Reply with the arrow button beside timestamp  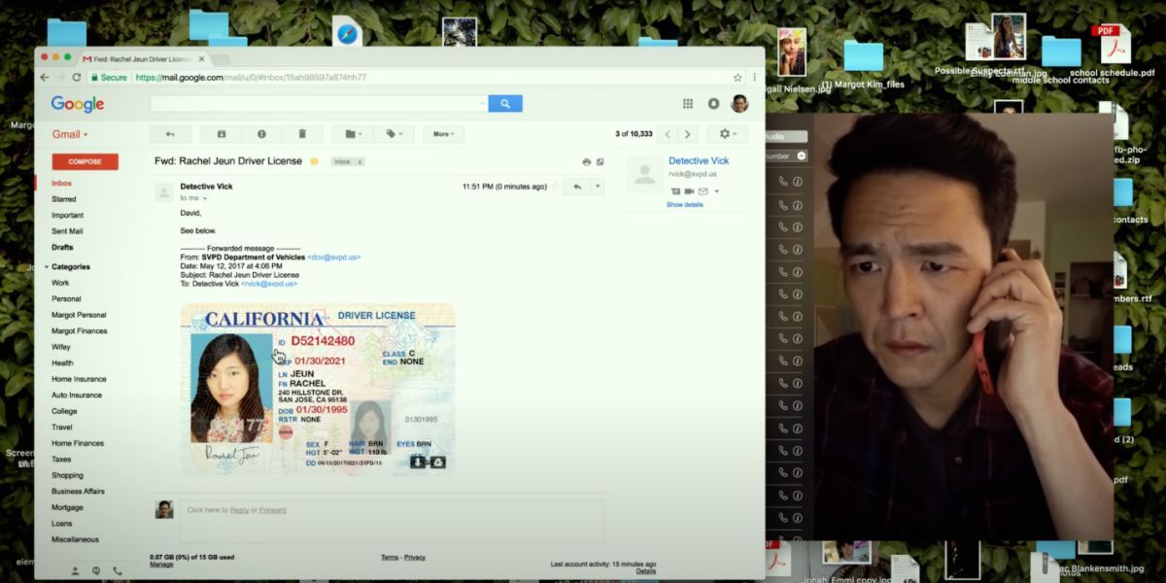click(x=576, y=187)
